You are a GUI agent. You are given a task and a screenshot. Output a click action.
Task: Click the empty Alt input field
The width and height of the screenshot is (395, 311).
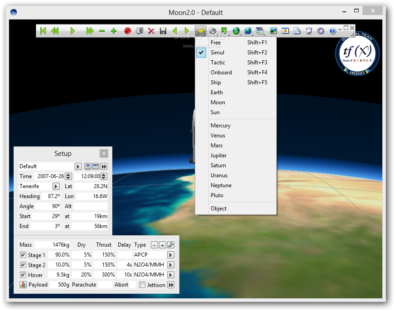(x=91, y=206)
